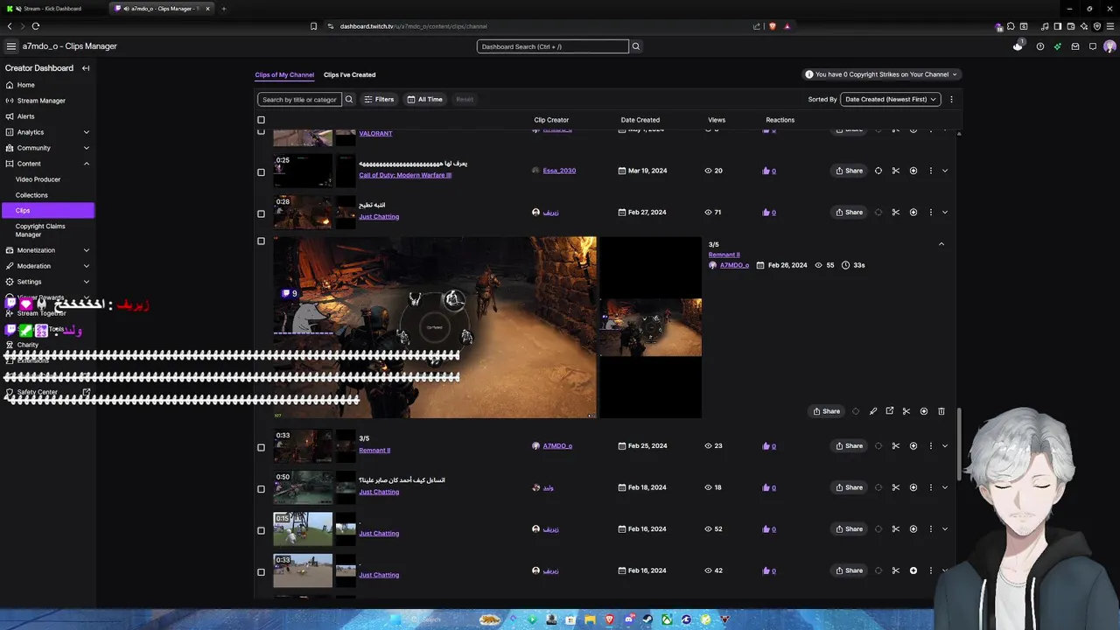This screenshot has width=1120, height=630.
Task: Open expanded clip in a new window
Action: (890, 411)
